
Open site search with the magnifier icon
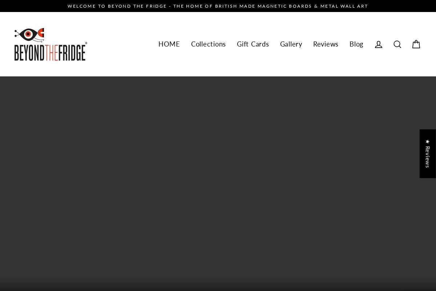[397, 44]
